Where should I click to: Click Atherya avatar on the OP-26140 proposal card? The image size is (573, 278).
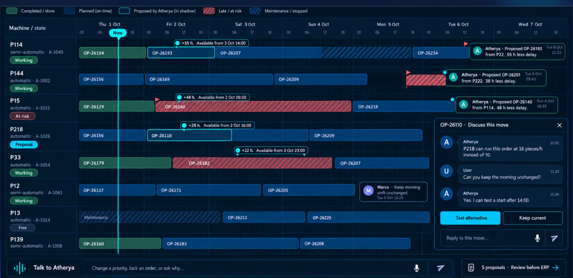pyautogui.click(x=463, y=104)
